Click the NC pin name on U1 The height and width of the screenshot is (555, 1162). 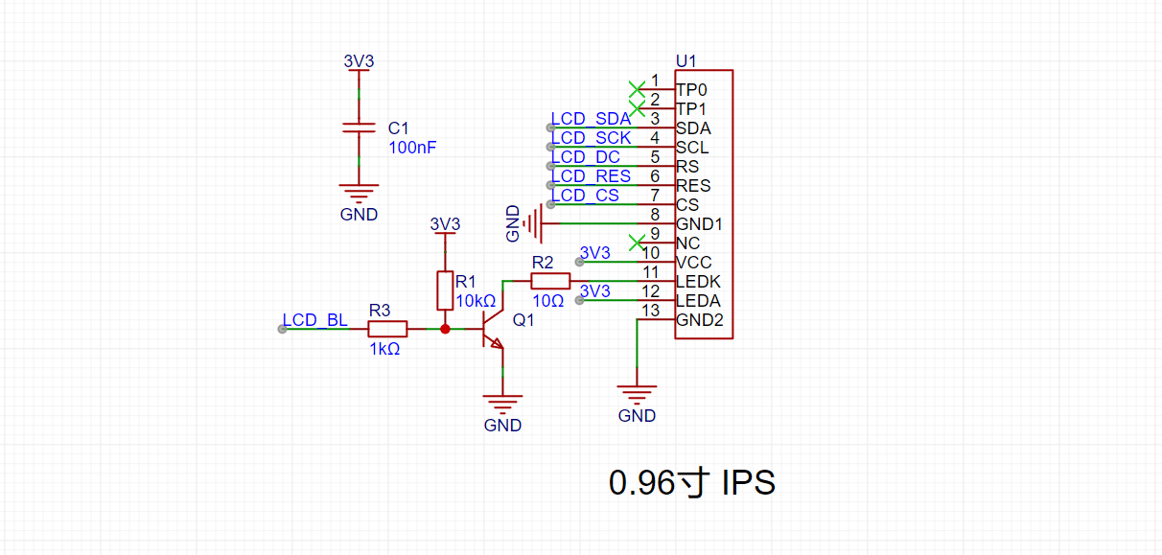[x=687, y=243]
